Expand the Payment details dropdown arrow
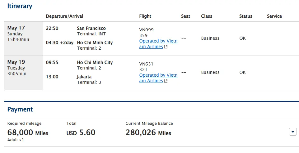This screenshot has width=299, height=153. point(293,132)
